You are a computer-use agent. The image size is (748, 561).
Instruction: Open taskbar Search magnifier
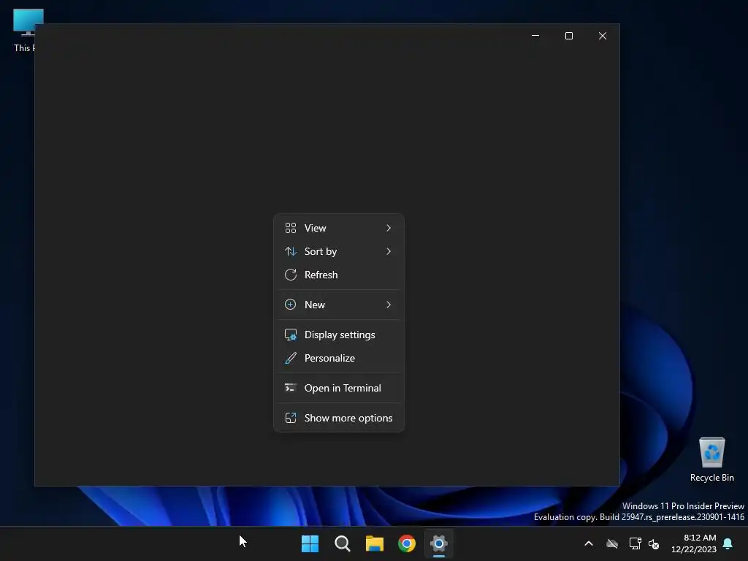tap(342, 543)
